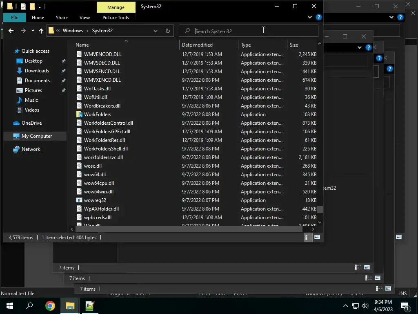Viewport: 418px width, 314px height.
Task: Select the wowreg32 application icon
Action: (79, 200)
